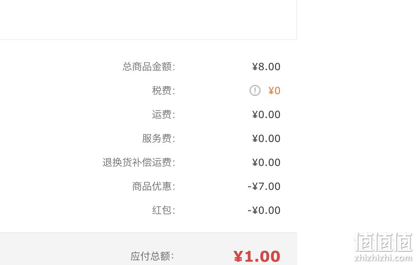The height and width of the screenshot is (265, 416).
Task: Click the 运费 ¥0.00 value
Action: [x=266, y=115]
